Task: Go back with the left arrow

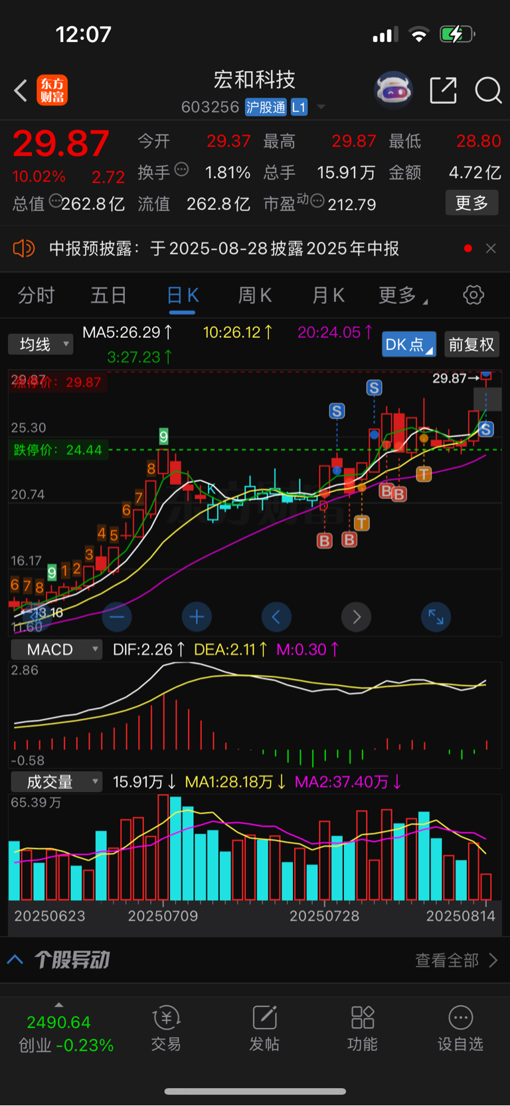Action: click(x=21, y=90)
